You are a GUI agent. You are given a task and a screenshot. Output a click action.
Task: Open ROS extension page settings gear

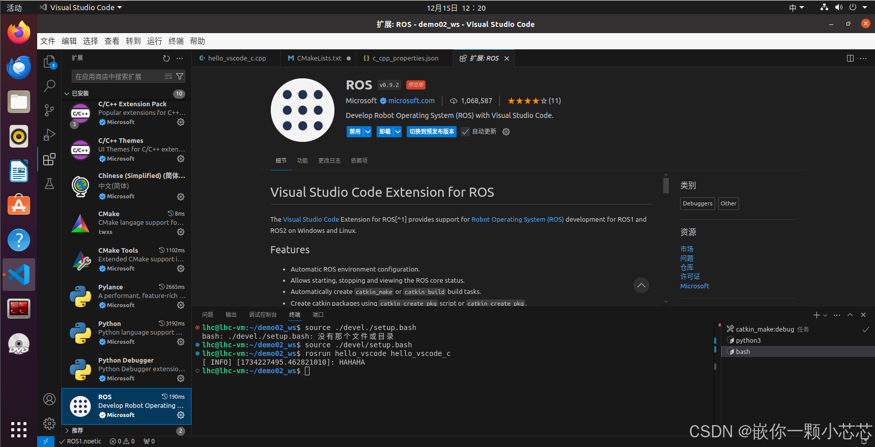click(506, 132)
